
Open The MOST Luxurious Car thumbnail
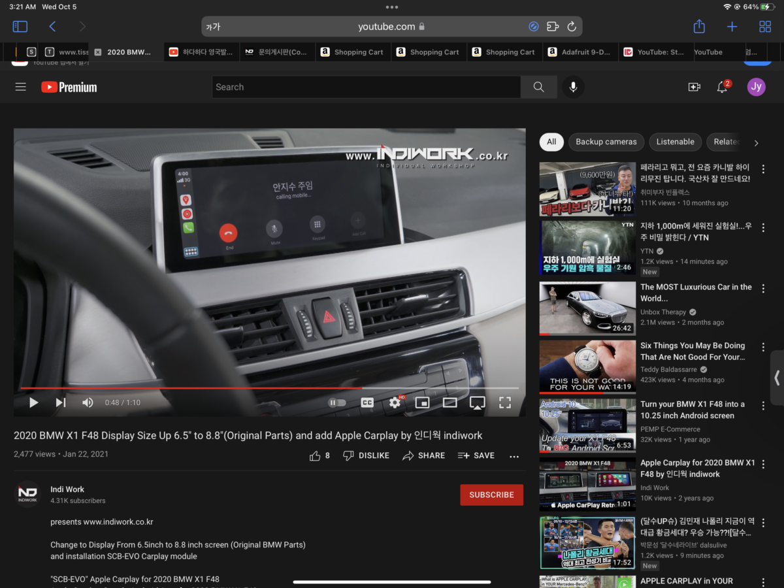587,308
